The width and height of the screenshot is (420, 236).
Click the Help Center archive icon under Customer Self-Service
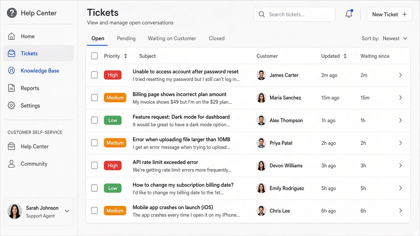(11, 147)
